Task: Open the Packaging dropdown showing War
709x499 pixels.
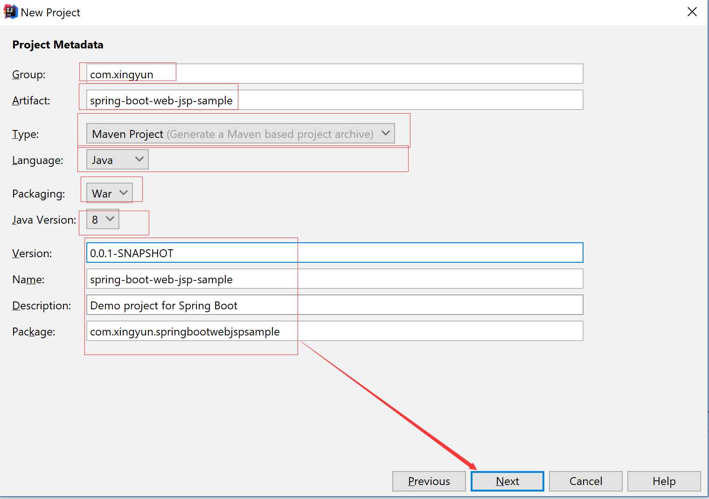Action: (110, 193)
